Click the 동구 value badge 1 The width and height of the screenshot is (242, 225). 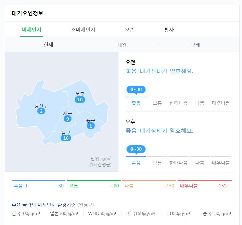pyautogui.click(x=90, y=126)
